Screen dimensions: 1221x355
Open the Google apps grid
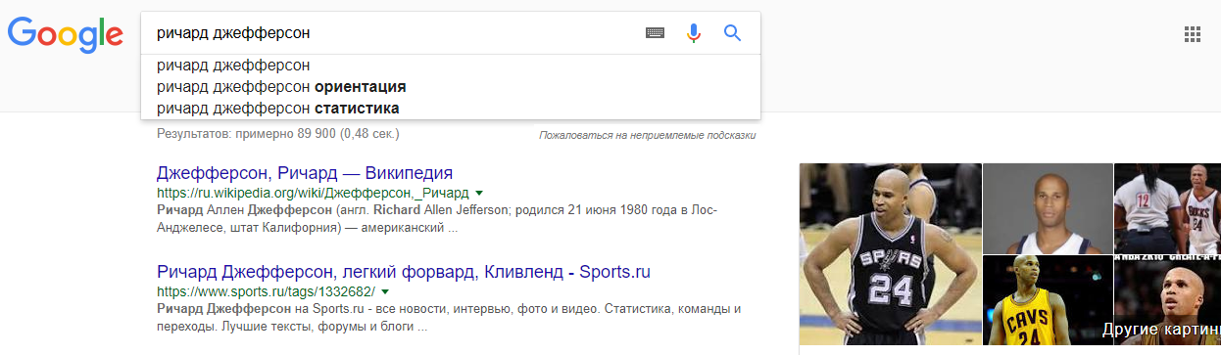click(1193, 33)
